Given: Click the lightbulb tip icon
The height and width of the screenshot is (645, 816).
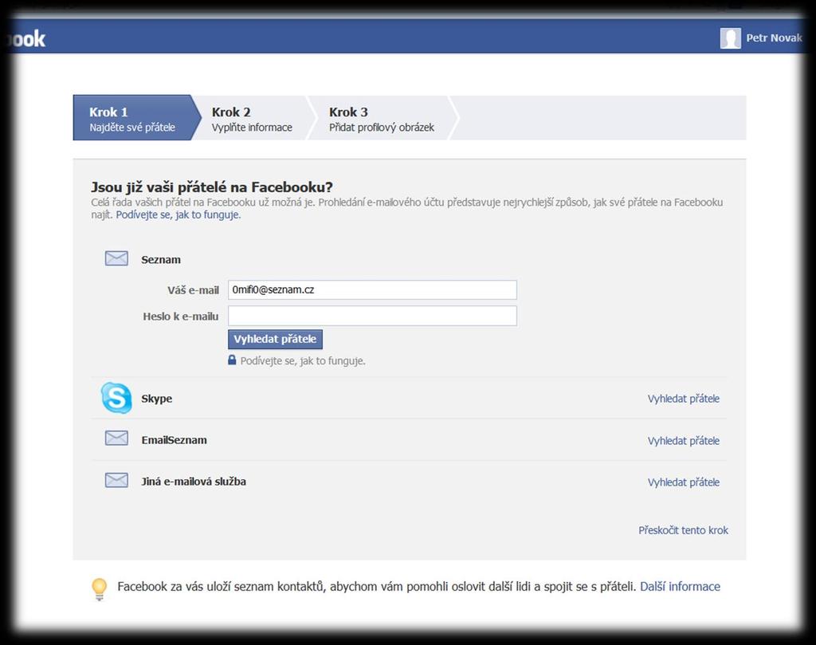Looking at the screenshot, I should click(99, 589).
